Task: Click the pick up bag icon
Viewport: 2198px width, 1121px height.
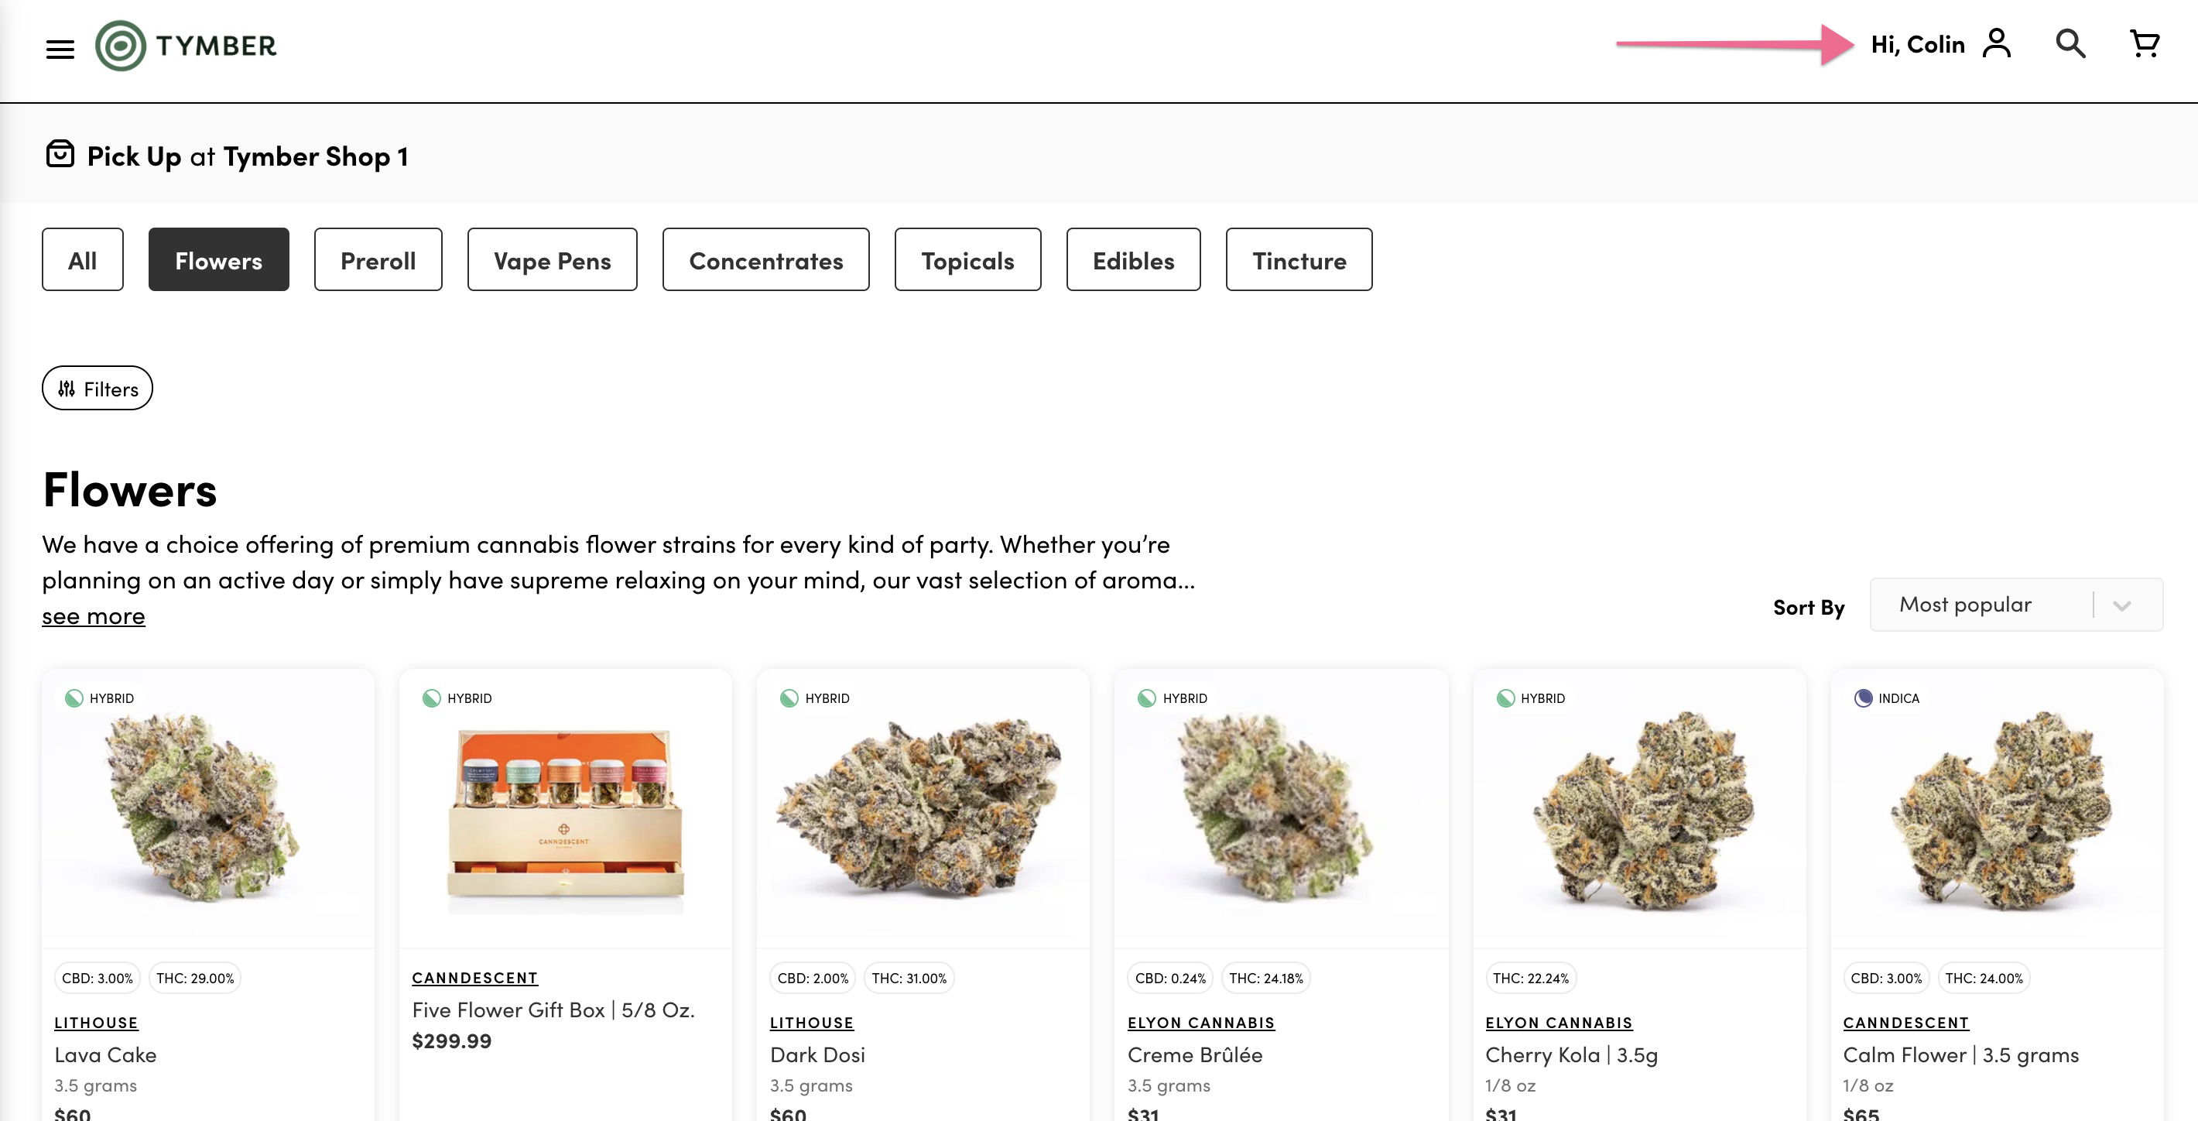Action: [x=60, y=155]
